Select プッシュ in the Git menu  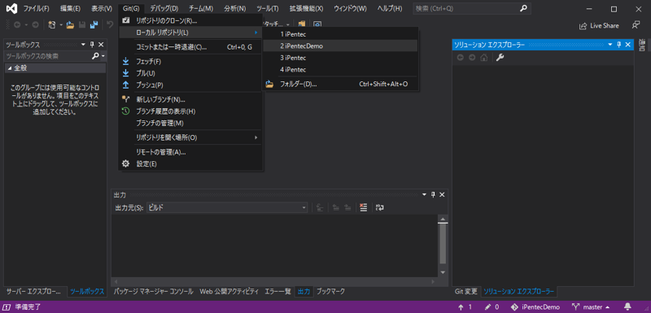pyautogui.click(x=190, y=85)
